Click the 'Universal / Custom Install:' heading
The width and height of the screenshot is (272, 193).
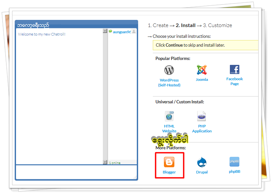coord(180,102)
